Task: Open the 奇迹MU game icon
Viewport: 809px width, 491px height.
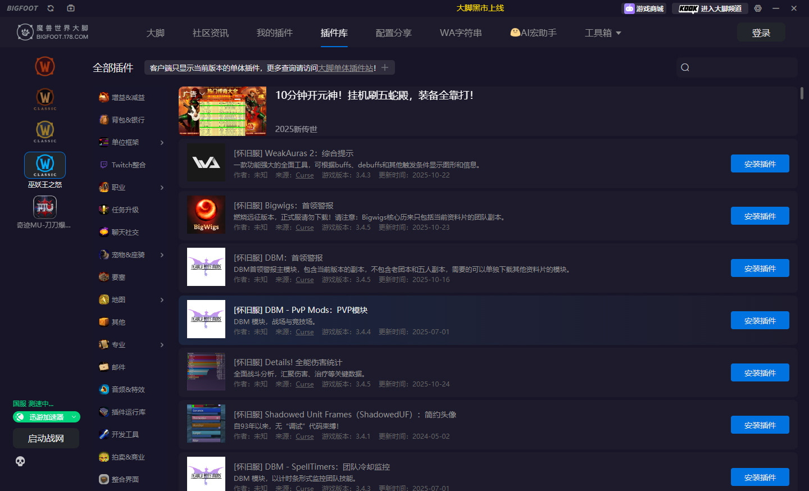Action: pos(45,207)
